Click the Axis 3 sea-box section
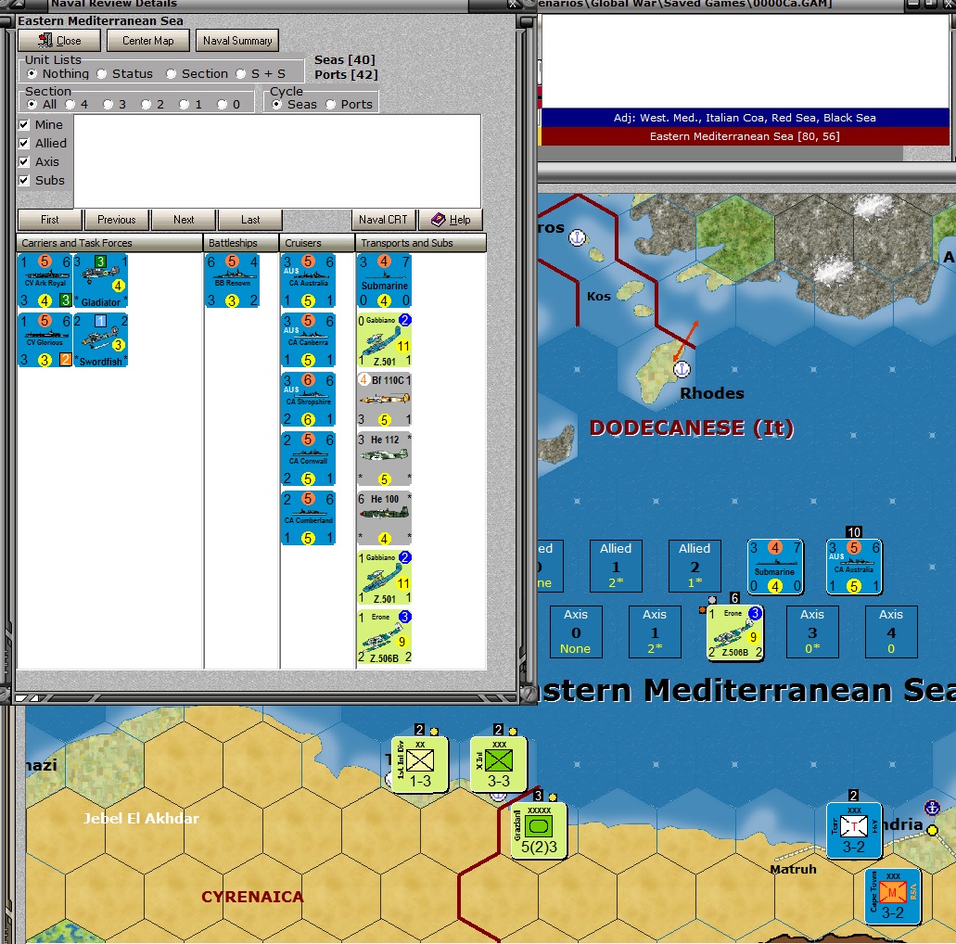Viewport: 956px width, 944px height. pos(812,631)
